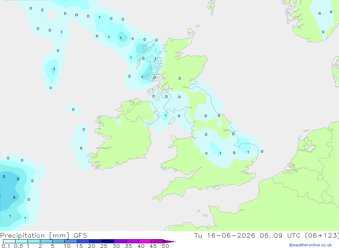Click the legend label '0.5'
Image resolution: width=339 pixels, height=248 pixels.
coord(18,246)
